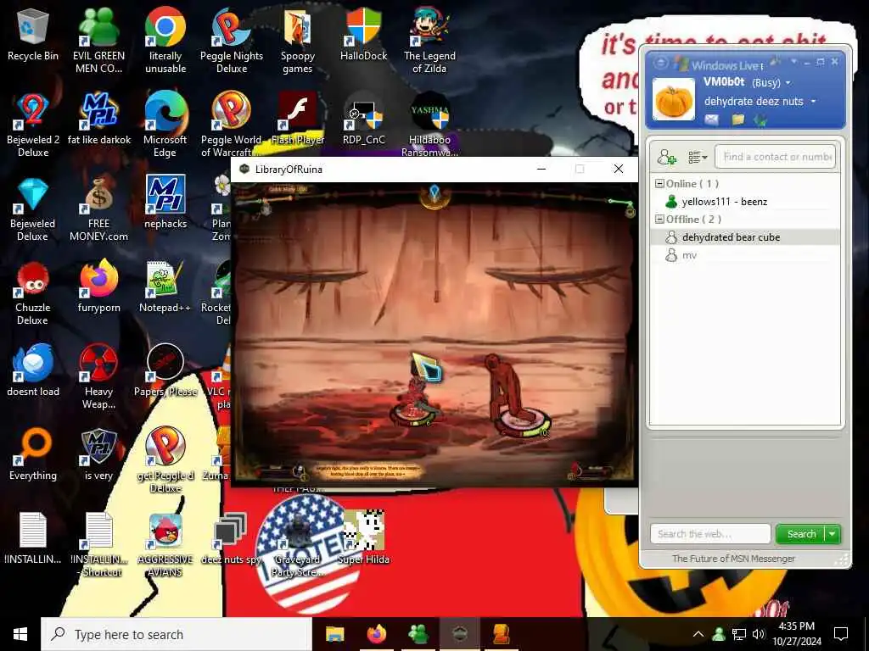The image size is (869, 651).
Task: Select The Legend of Zilda desktop icon
Action: 429,40
